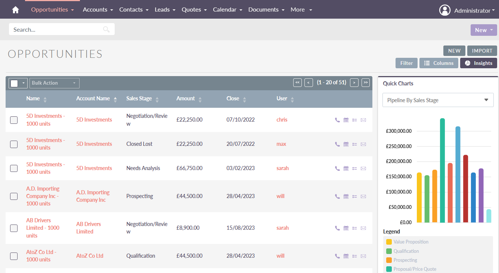Image resolution: width=499 pixels, height=273 pixels.
Task: Expand the Documents navigation dropdown
Action: coord(266,10)
